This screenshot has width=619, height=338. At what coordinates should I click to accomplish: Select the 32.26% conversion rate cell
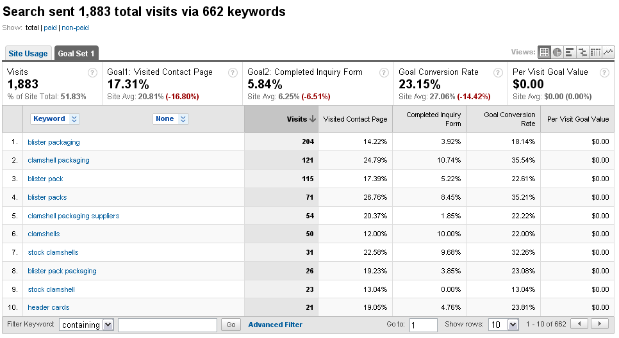(x=503, y=252)
